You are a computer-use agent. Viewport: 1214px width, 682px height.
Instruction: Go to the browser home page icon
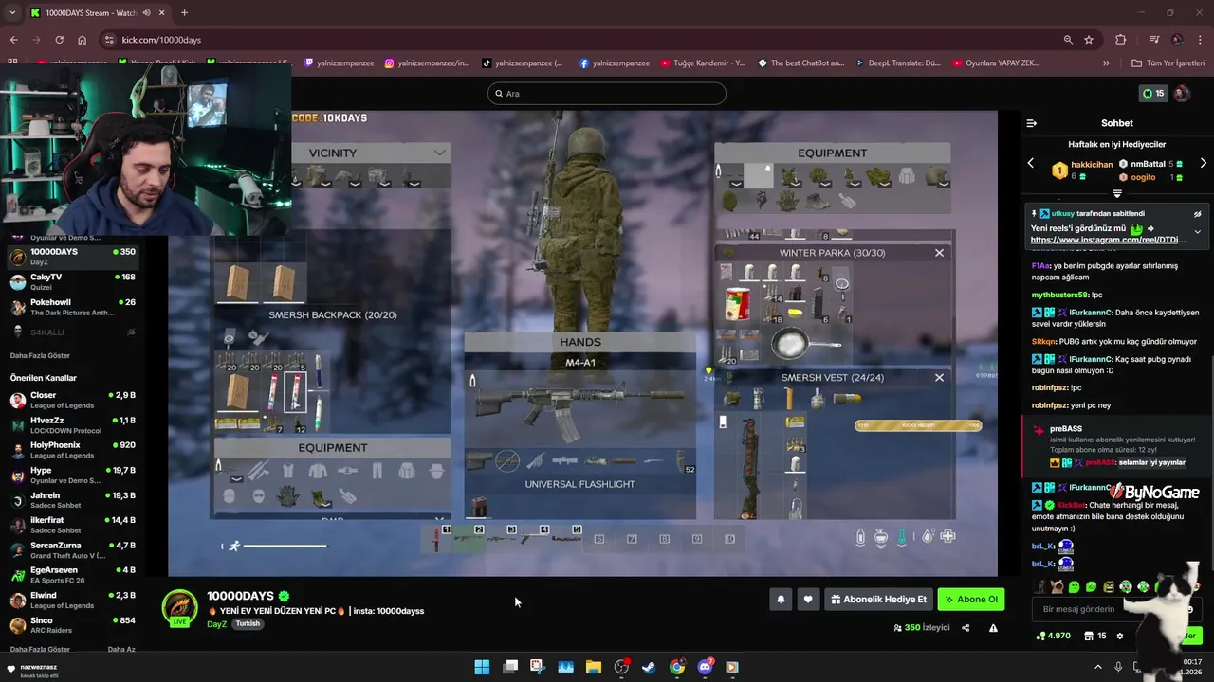(82, 40)
